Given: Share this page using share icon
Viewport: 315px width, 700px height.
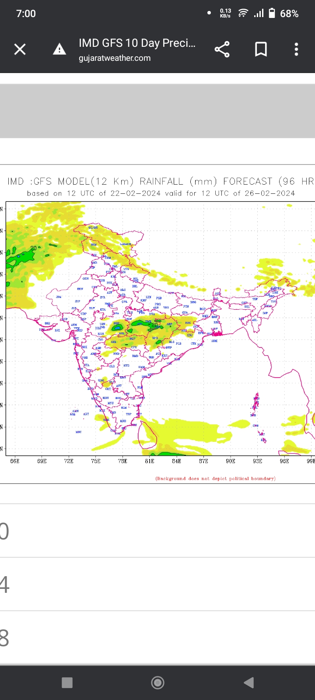Looking at the screenshot, I should (222, 49).
